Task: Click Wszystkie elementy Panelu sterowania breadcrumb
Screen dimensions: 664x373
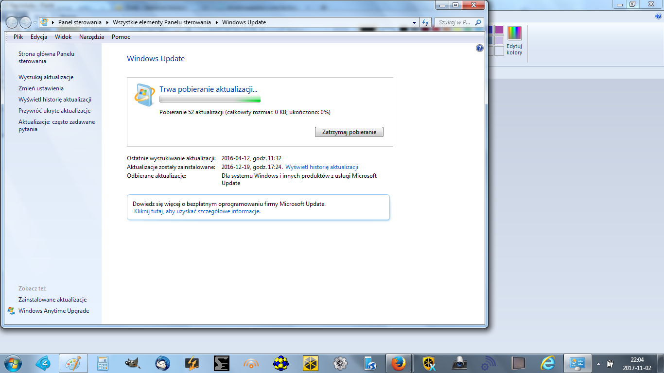Action: (162, 22)
